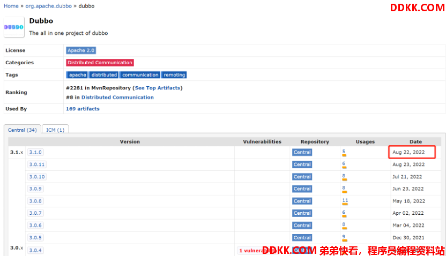Click Central badge for version 3.0.9
The width and height of the screenshot is (446, 256).
click(302, 189)
